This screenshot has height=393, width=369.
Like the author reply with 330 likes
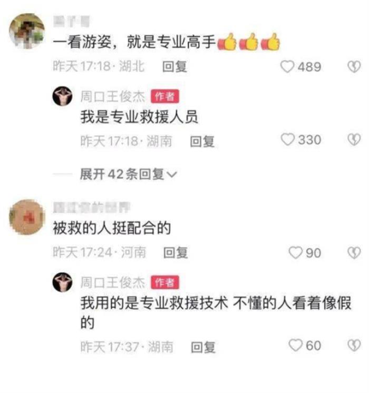tap(287, 140)
